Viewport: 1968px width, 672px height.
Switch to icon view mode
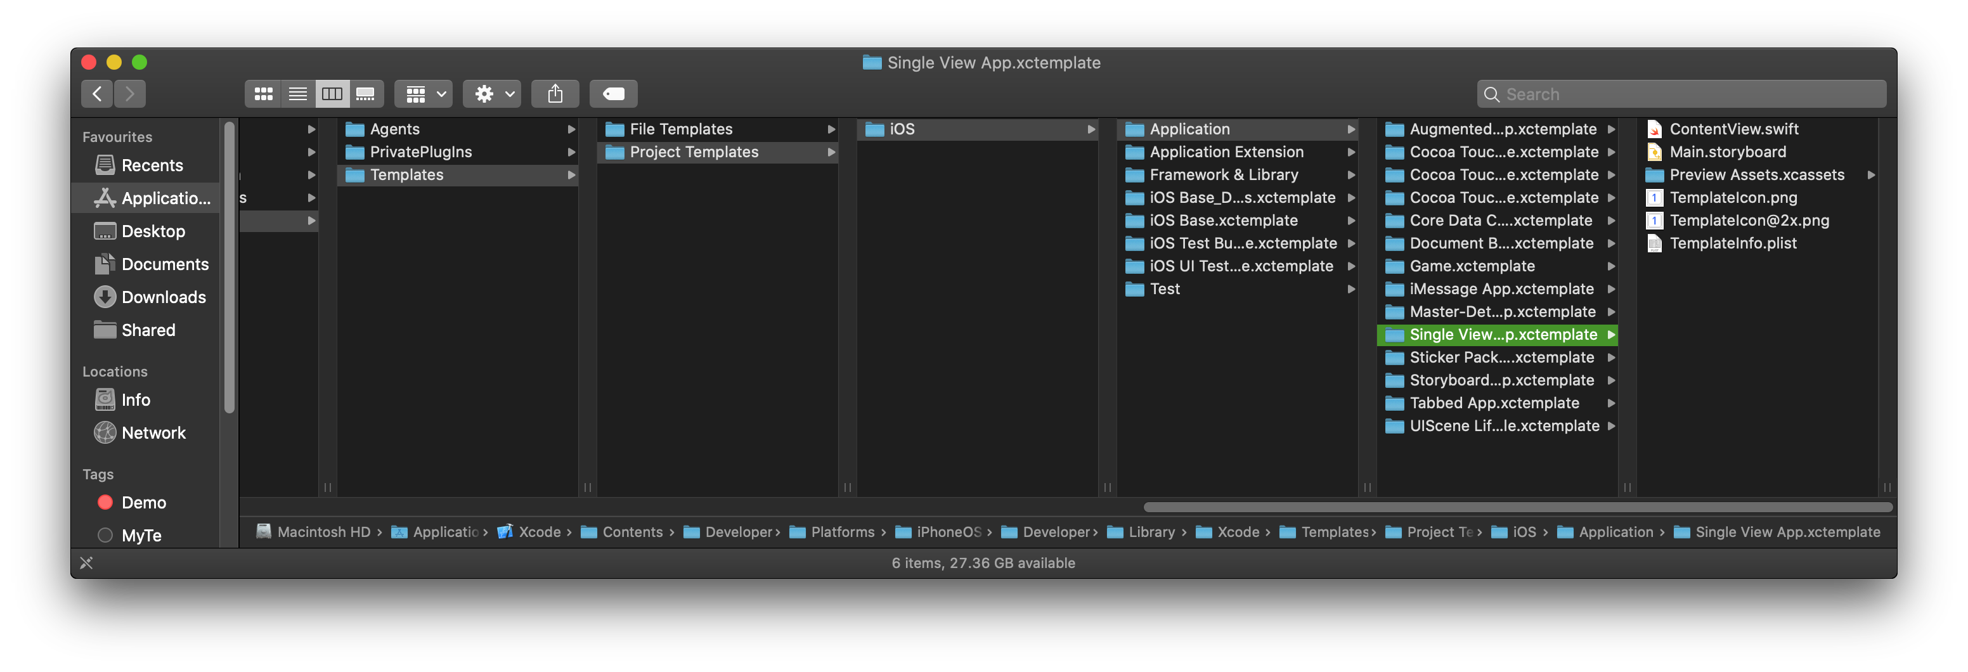[264, 94]
